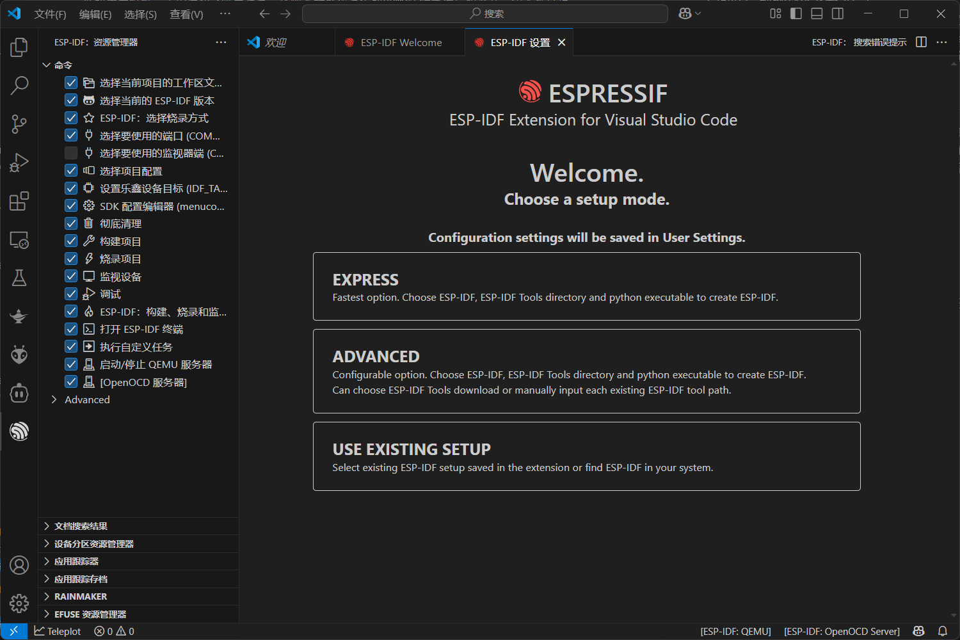This screenshot has width=960, height=640.
Task: Select the EXPRESS setup mode
Action: [586, 286]
